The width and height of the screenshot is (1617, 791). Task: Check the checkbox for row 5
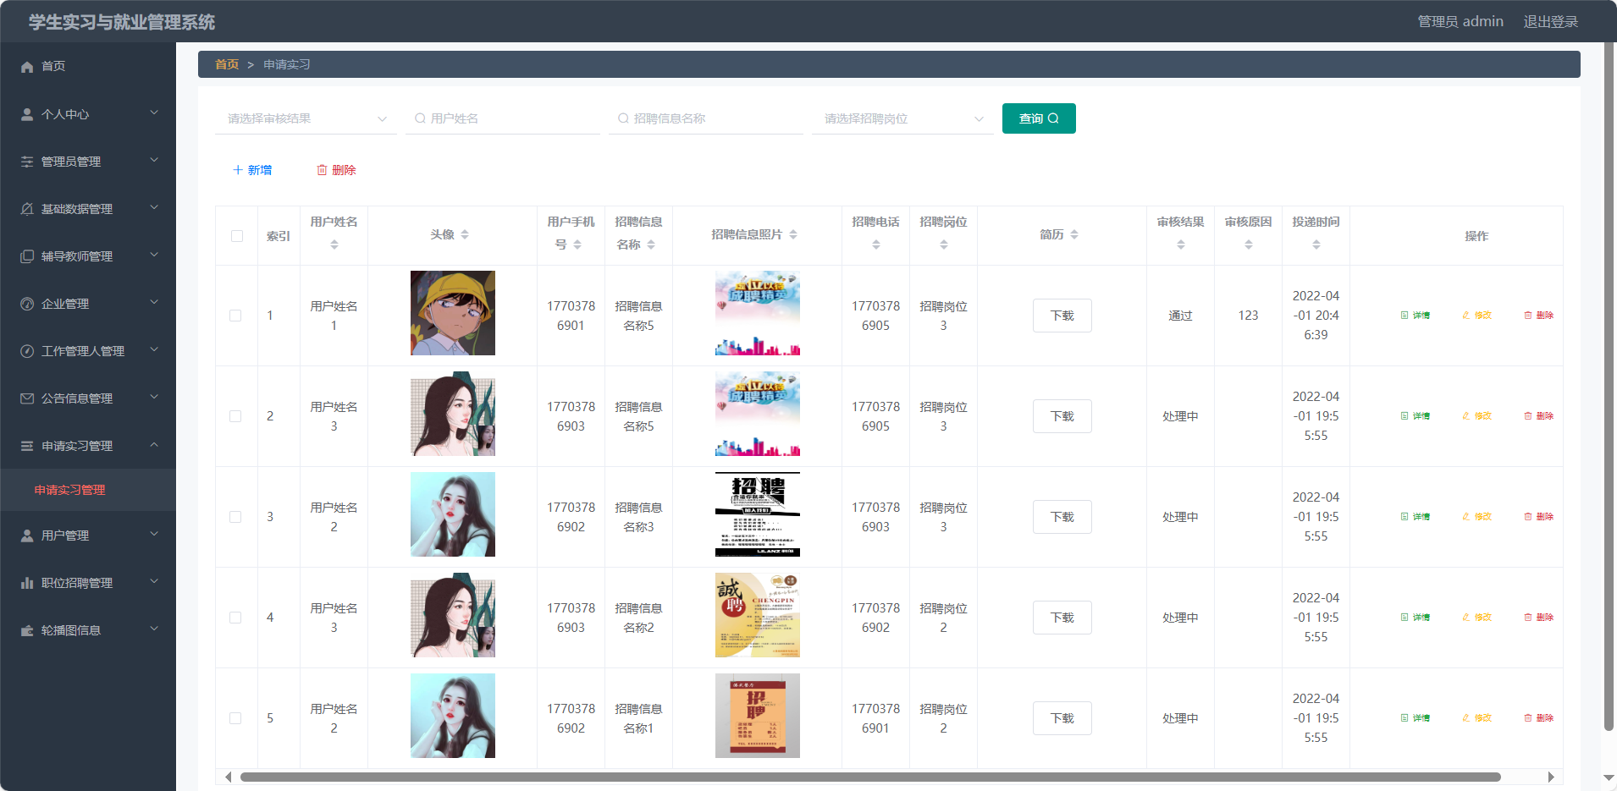235,718
